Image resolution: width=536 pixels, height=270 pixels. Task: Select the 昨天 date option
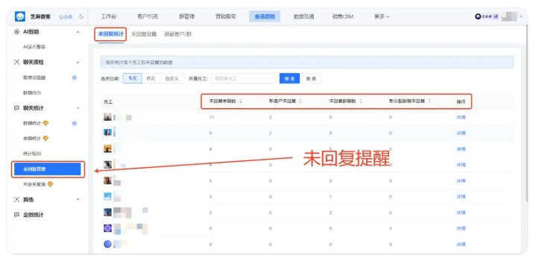pyautogui.click(x=151, y=78)
